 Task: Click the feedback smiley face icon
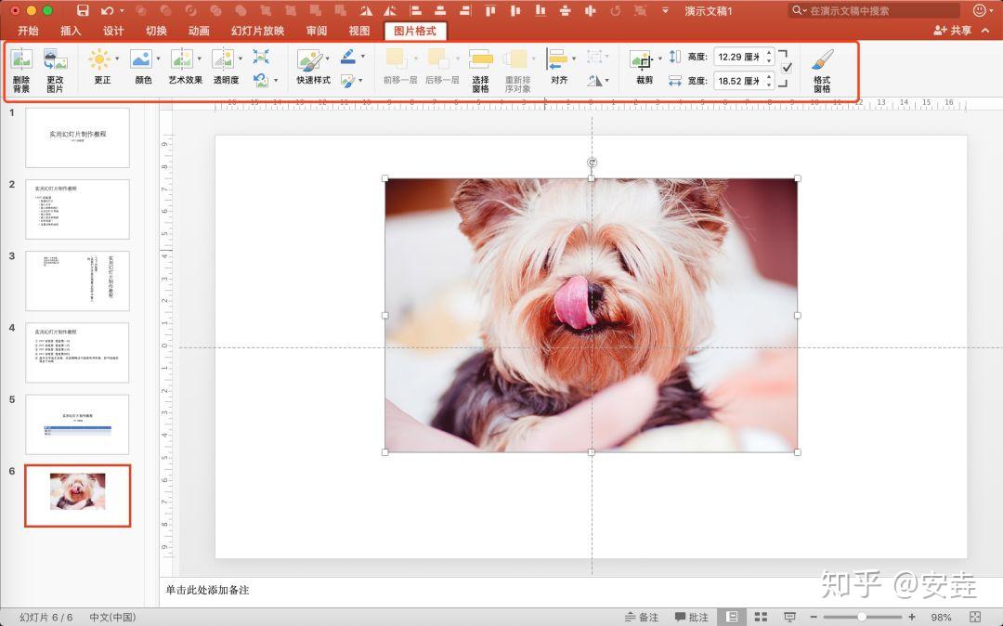coord(980,10)
